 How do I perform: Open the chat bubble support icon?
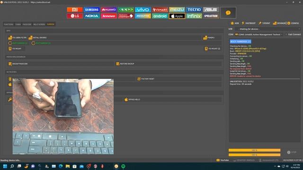pos(228,13)
